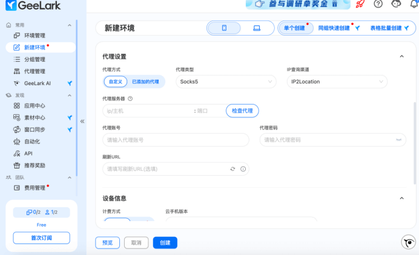Open the customer support avatar icon

(x=397, y=4)
